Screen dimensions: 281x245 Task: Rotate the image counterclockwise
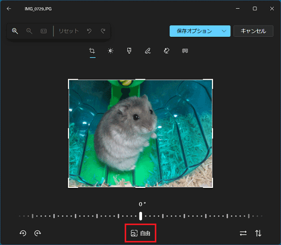(x=23, y=233)
